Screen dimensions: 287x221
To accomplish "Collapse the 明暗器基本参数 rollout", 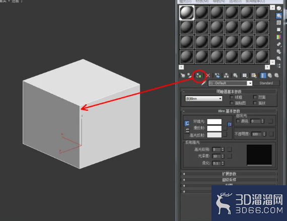I will point(229,92).
